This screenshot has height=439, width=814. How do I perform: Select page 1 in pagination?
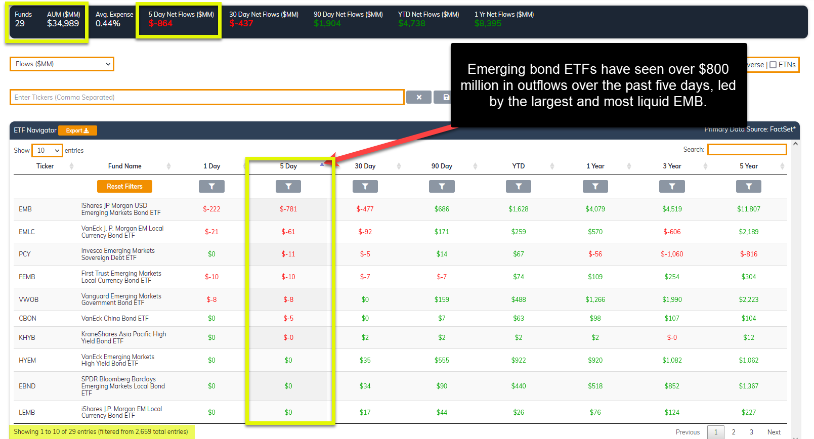(715, 432)
